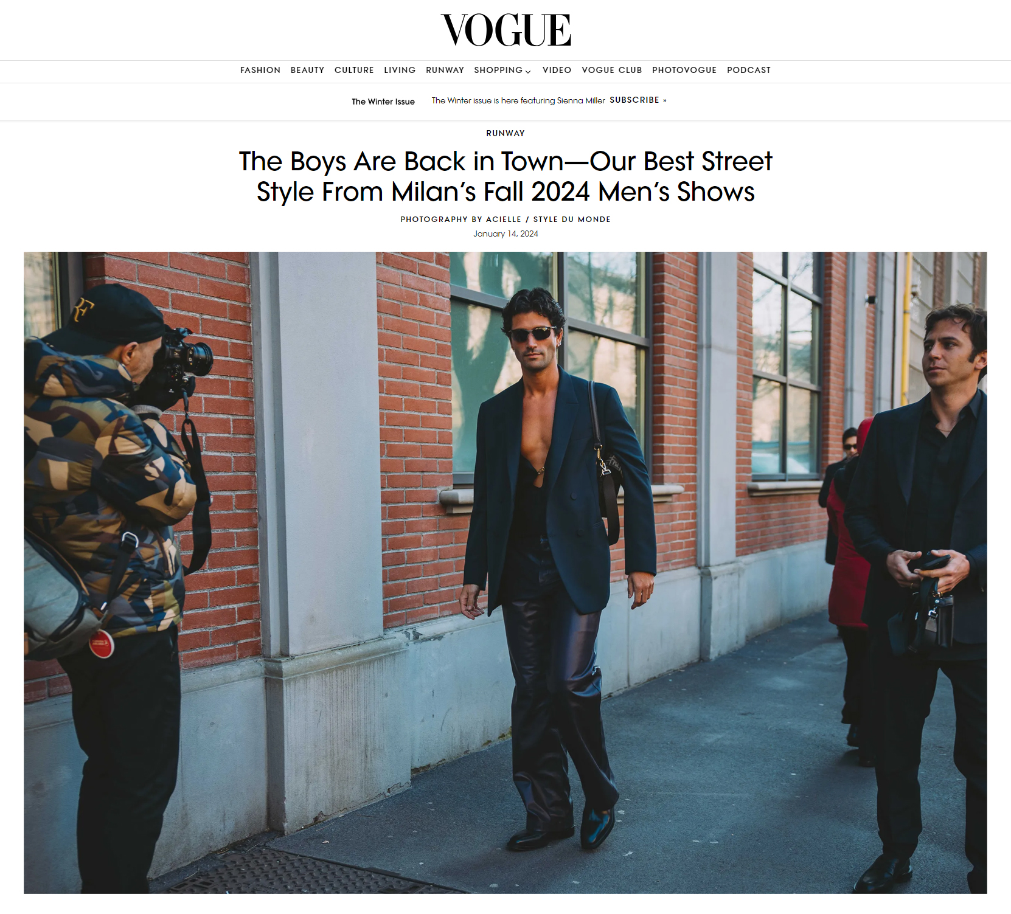Open the photography byline Acielle / Style du Monde
Image resolution: width=1011 pixels, height=914 pixels.
point(505,219)
